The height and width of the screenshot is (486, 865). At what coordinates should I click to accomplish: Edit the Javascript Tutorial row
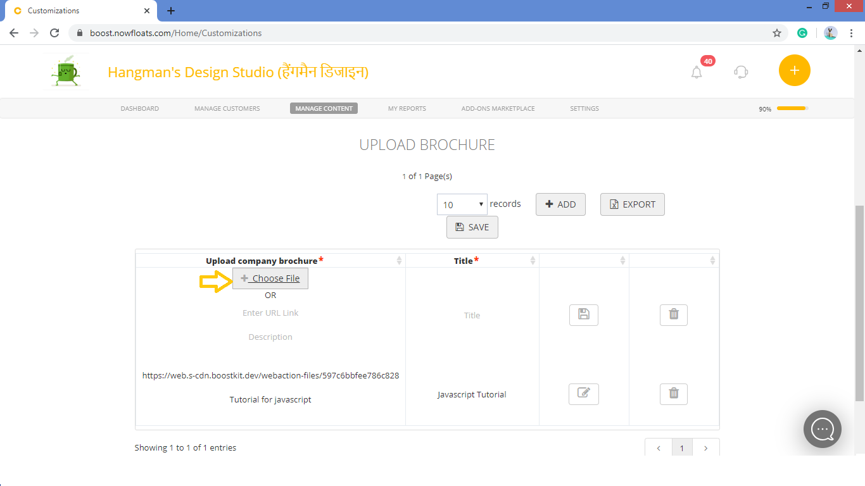click(584, 394)
